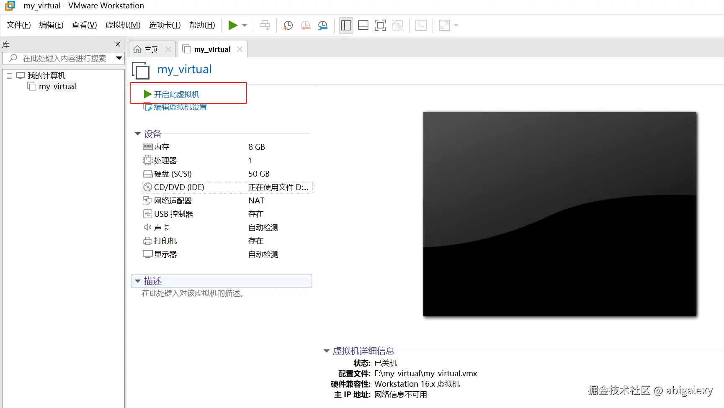Open the CD/DVD (IDE) device settings
724x408 pixels.
tap(179, 187)
